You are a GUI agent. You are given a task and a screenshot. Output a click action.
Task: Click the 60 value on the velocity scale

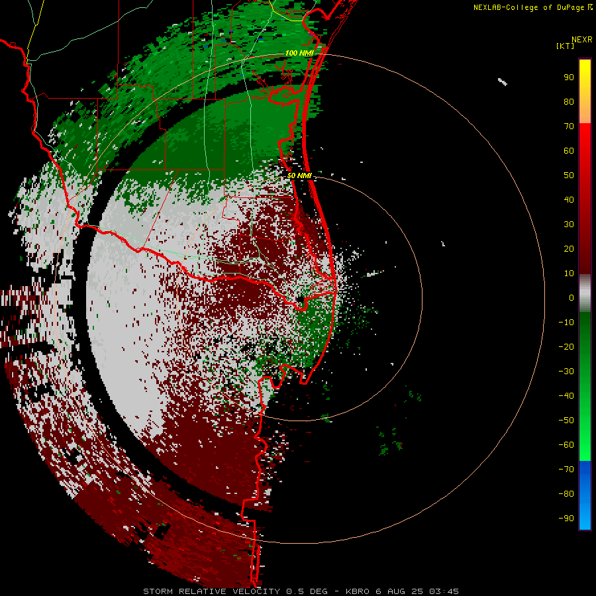point(569,151)
